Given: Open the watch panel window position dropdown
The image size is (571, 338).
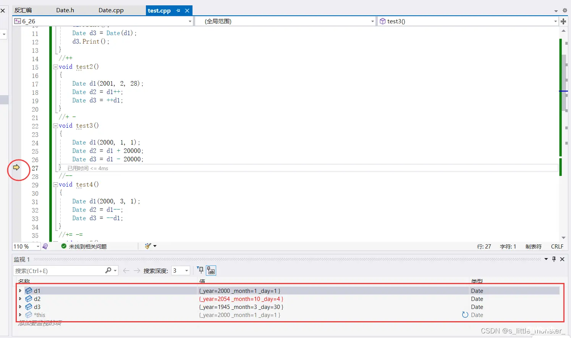Looking at the screenshot, I should tap(546, 259).
